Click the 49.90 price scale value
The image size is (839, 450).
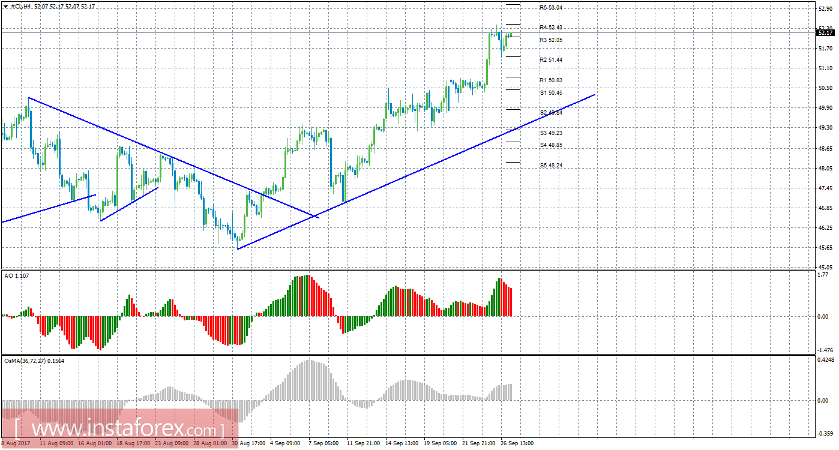pyautogui.click(x=825, y=108)
